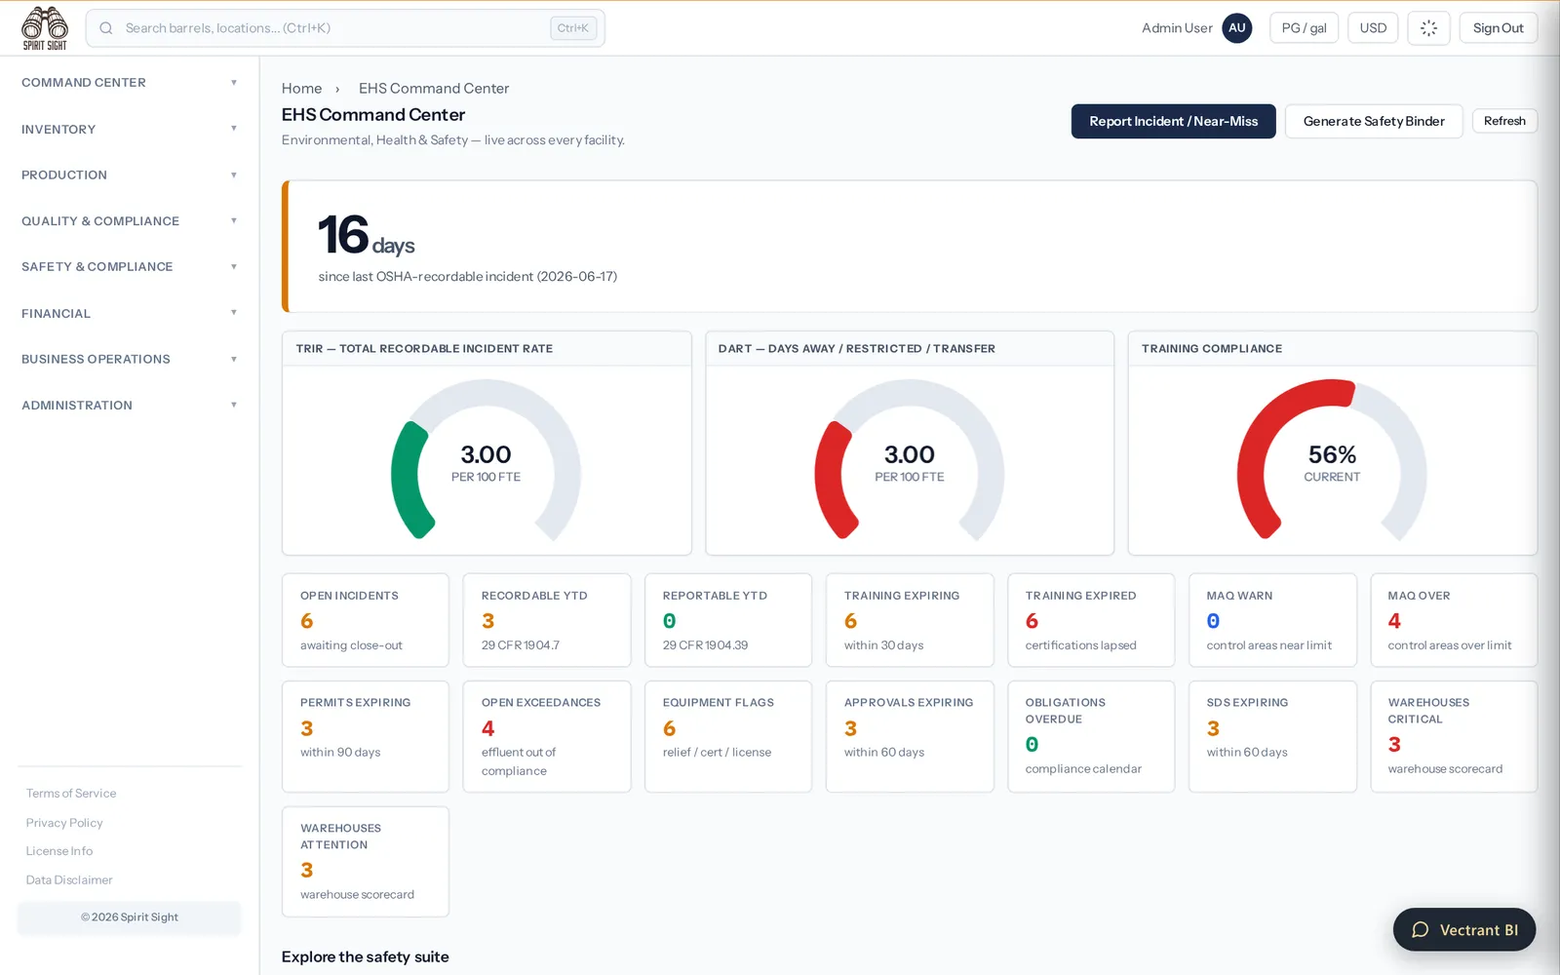Click the EHS Command Center breadcrumb text
Image resolution: width=1560 pixels, height=975 pixels.
(434, 89)
